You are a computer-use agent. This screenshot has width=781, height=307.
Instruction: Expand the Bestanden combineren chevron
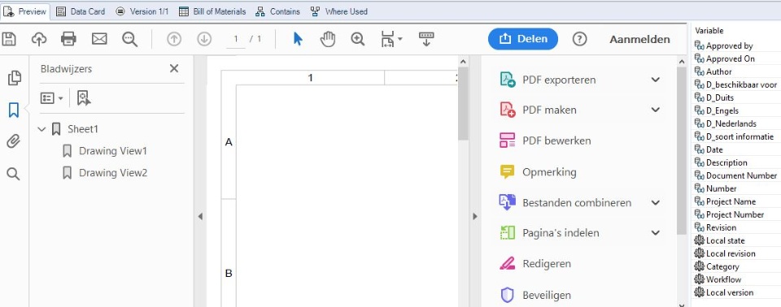coord(656,202)
